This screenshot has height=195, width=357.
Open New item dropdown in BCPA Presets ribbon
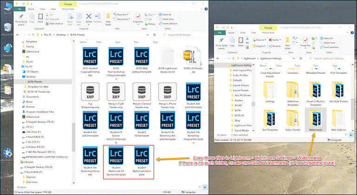(x=121, y=14)
